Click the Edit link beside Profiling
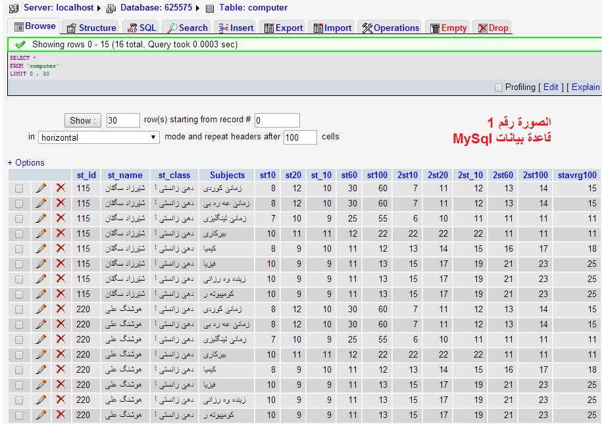 (x=551, y=87)
